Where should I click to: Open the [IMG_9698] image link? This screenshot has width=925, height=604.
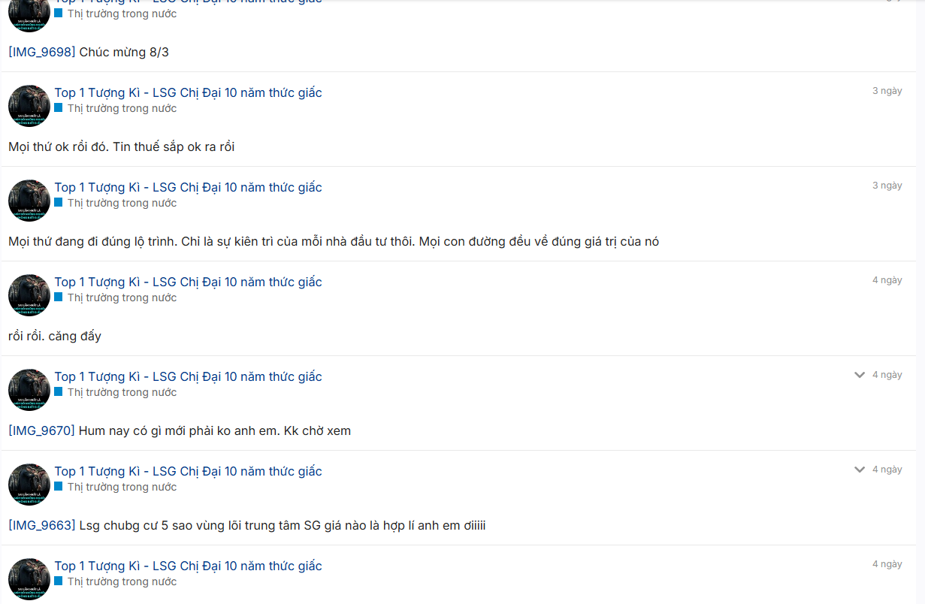[42, 53]
